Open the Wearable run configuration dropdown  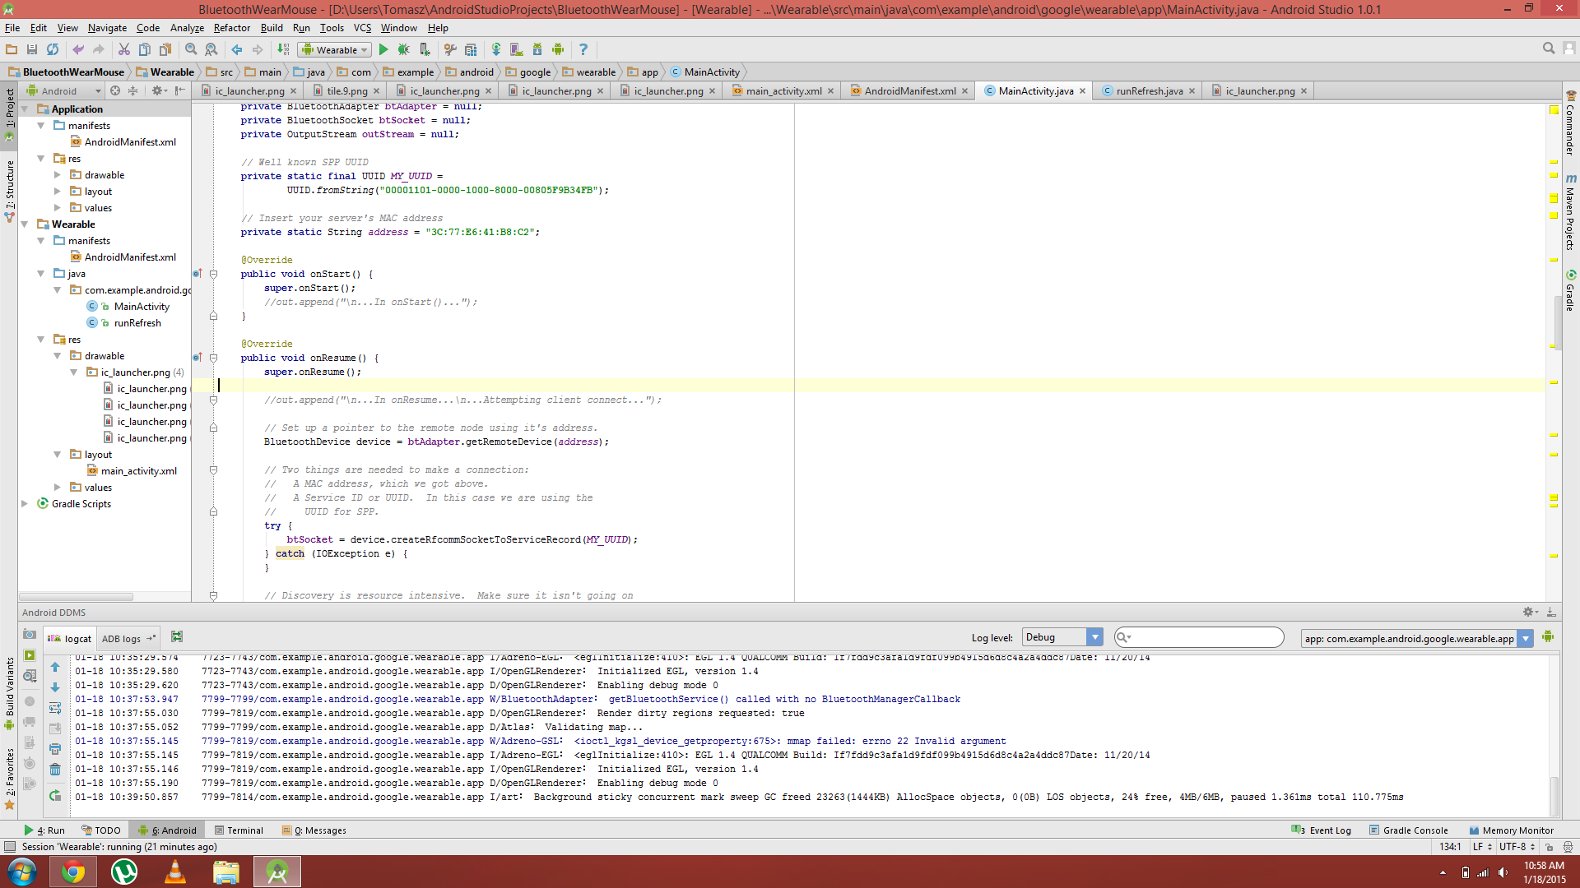[336, 50]
